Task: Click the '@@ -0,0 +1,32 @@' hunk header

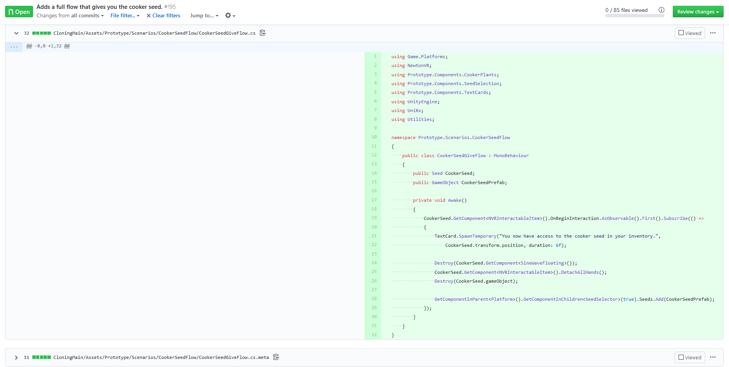Action: coord(48,46)
